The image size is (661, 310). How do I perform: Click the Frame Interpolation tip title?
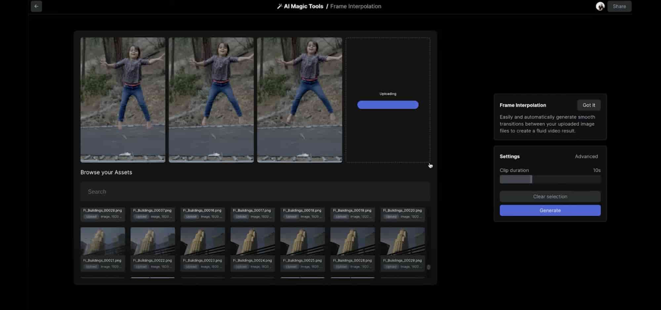coord(523,105)
